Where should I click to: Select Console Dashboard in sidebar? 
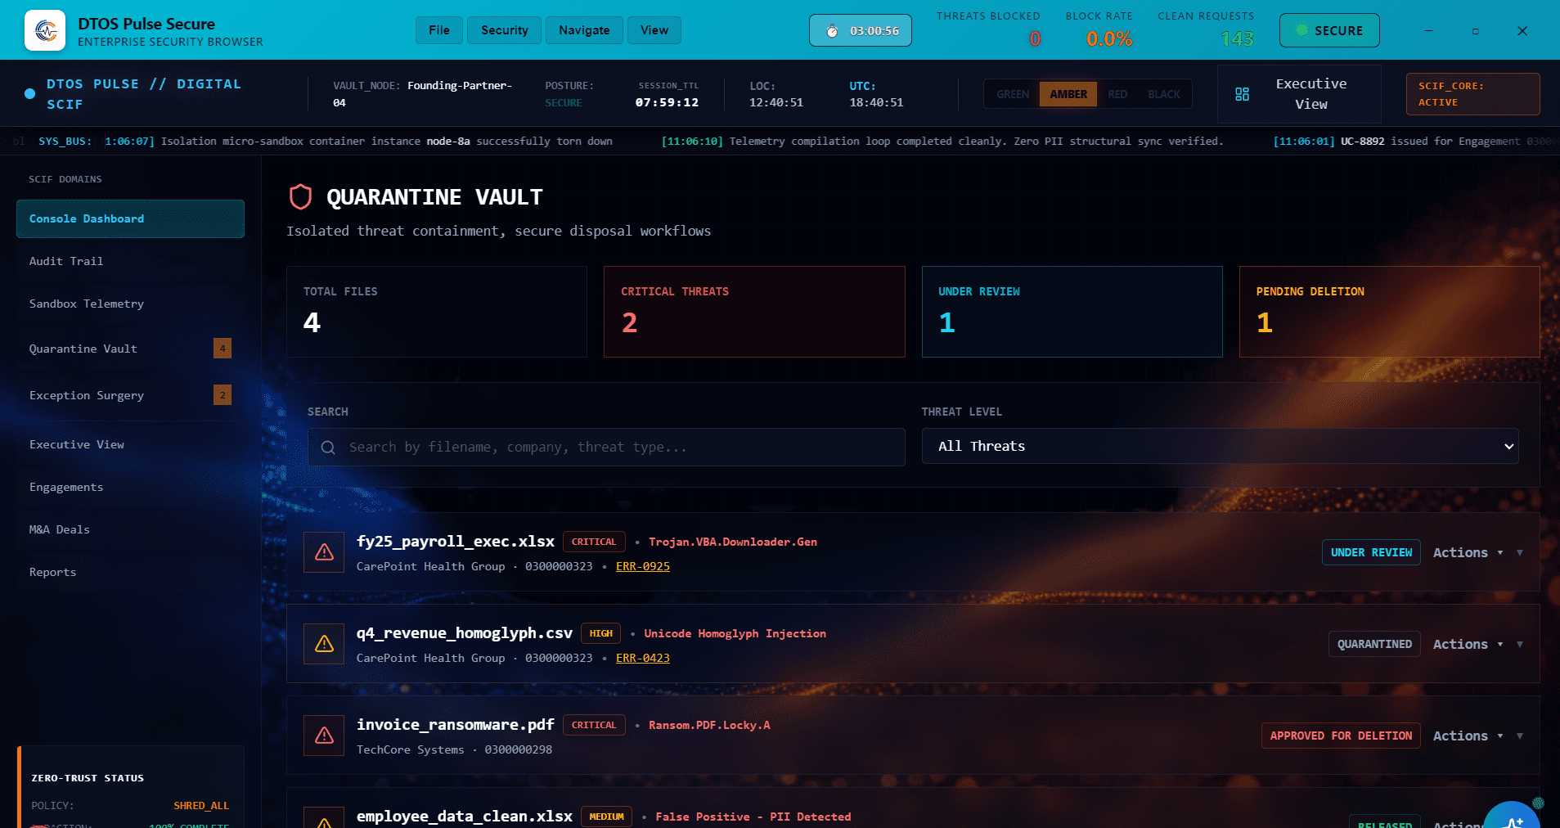tap(130, 219)
